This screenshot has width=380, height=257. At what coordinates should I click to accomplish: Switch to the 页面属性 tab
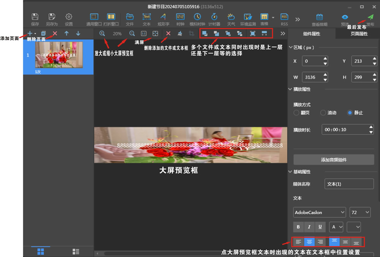[359, 34]
